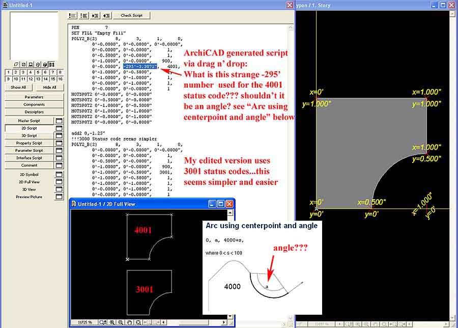Click zoom in icon in 2D Full View
The height and width of the screenshot is (328, 458).
coord(112,322)
